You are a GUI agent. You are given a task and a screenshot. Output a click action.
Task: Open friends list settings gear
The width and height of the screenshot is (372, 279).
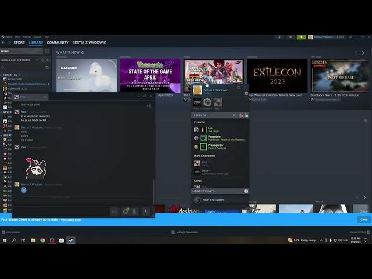pos(246,94)
